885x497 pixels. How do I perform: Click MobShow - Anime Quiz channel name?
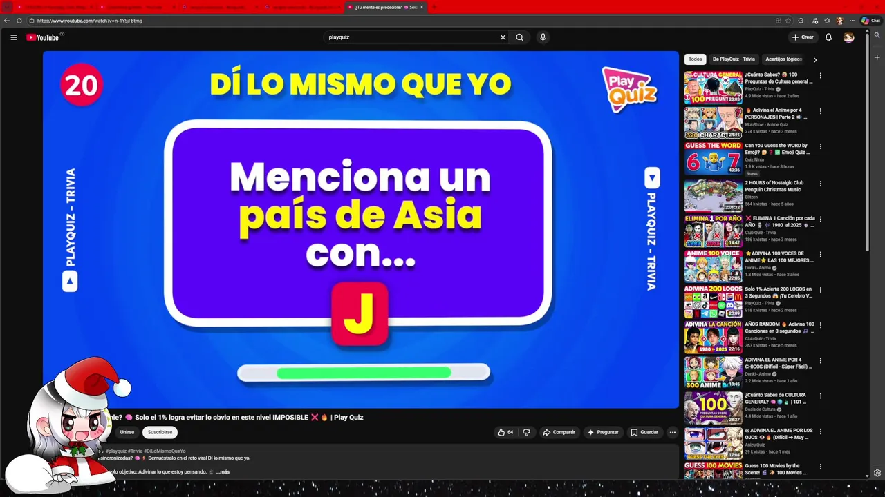pyautogui.click(x=767, y=124)
